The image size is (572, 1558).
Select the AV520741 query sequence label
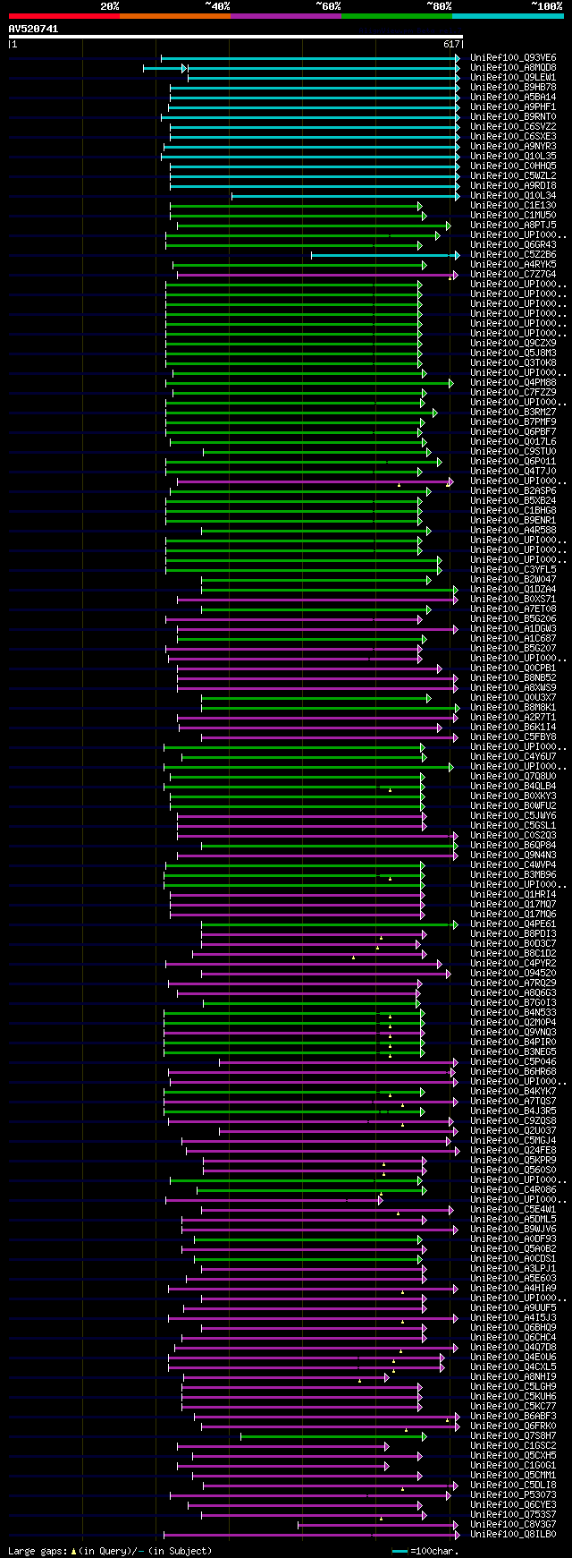click(x=33, y=29)
